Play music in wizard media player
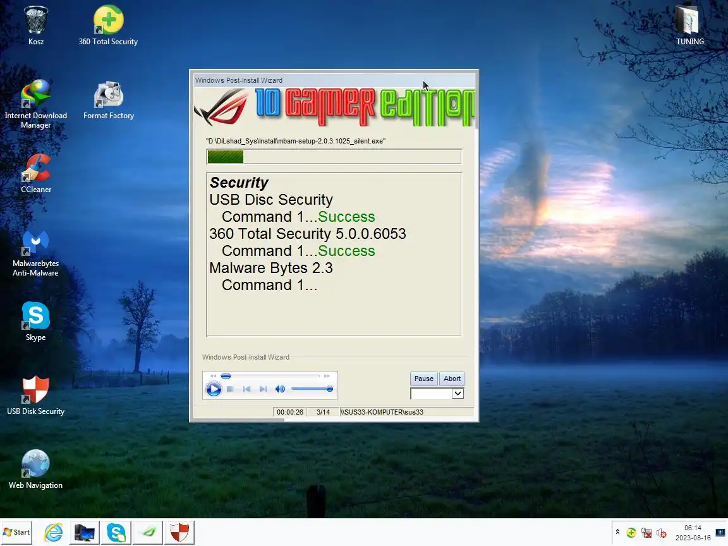Screen dimensions: 728x546 pos(214,389)
